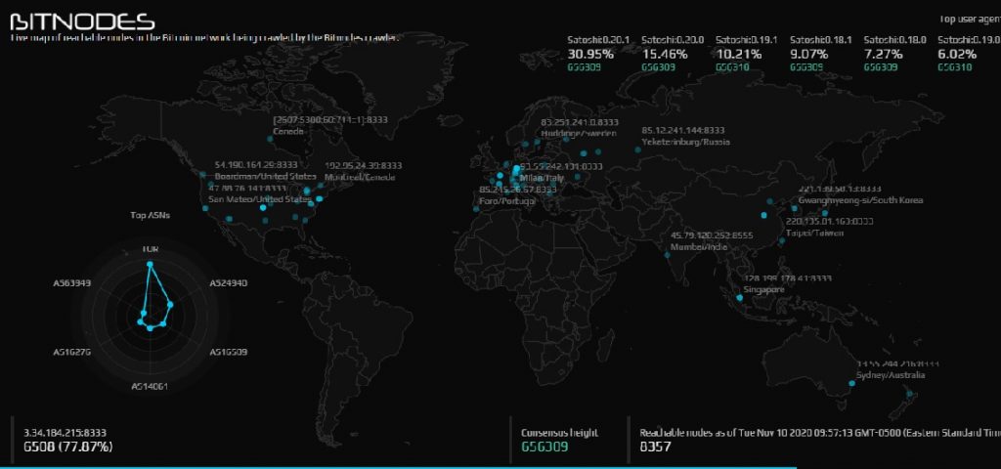The height and width of the screenshot is (469, 1001).
Task: Click the blue crawl progress bar at bottom
Action: point(399,467)
